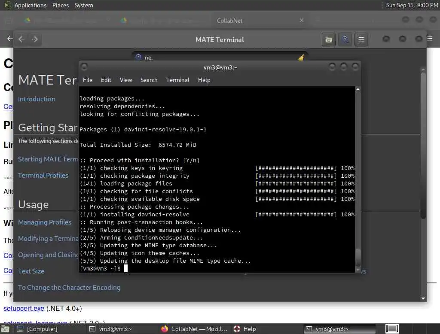Open the Managing Profiles link
Screen dimensions: 440x334
pyautogui.click(x=45, y=222)
